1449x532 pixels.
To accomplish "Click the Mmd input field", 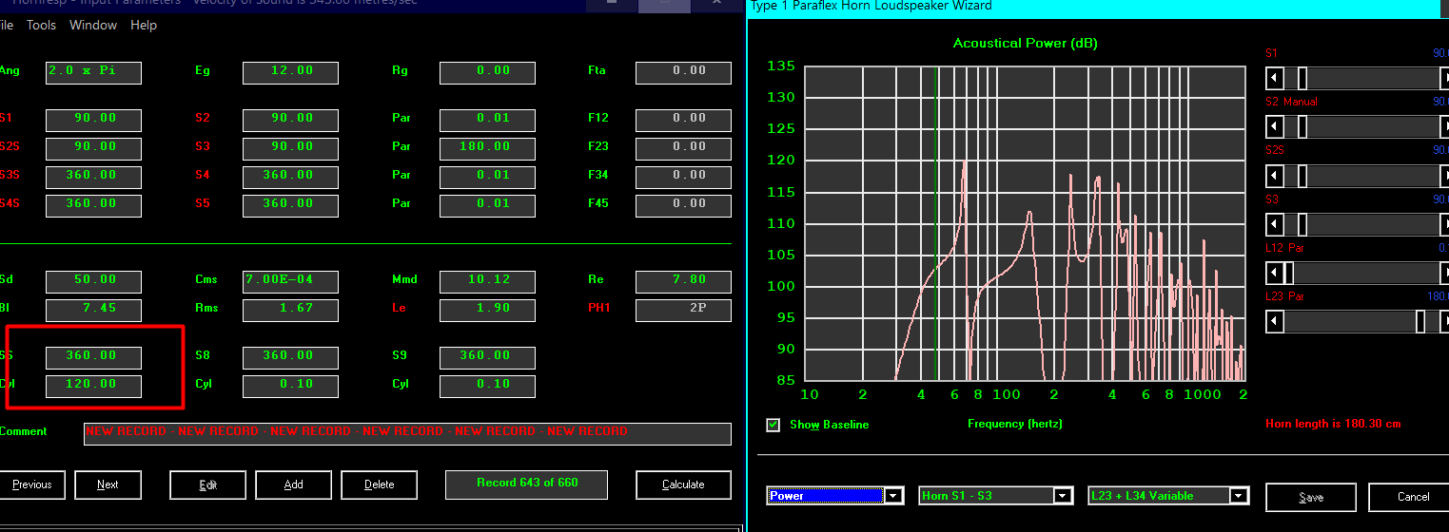I will (487, 281).
